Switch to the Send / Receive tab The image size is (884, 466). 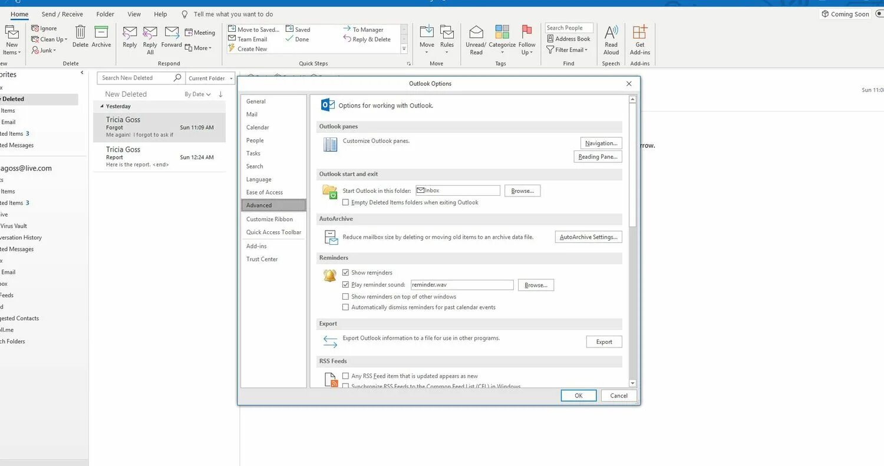click(x=62, y=14)
